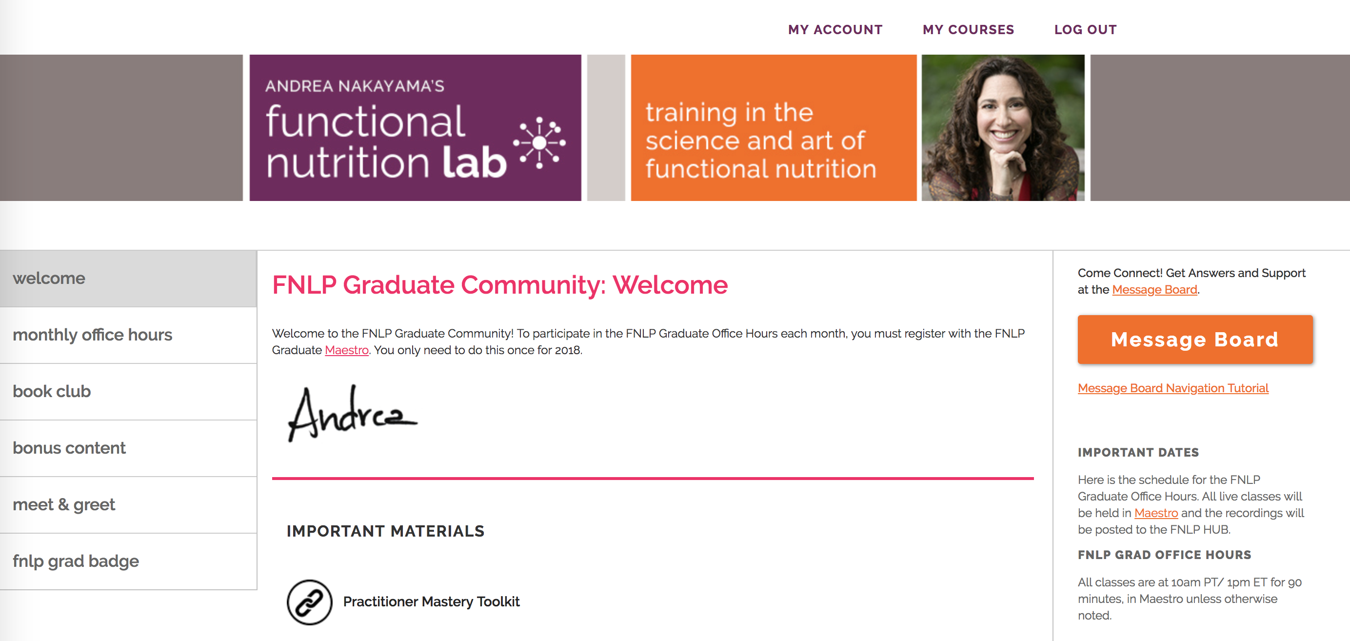Open the monthly office hours section
This screenshot has height=641, width=1350.
[x=92, y=335]
